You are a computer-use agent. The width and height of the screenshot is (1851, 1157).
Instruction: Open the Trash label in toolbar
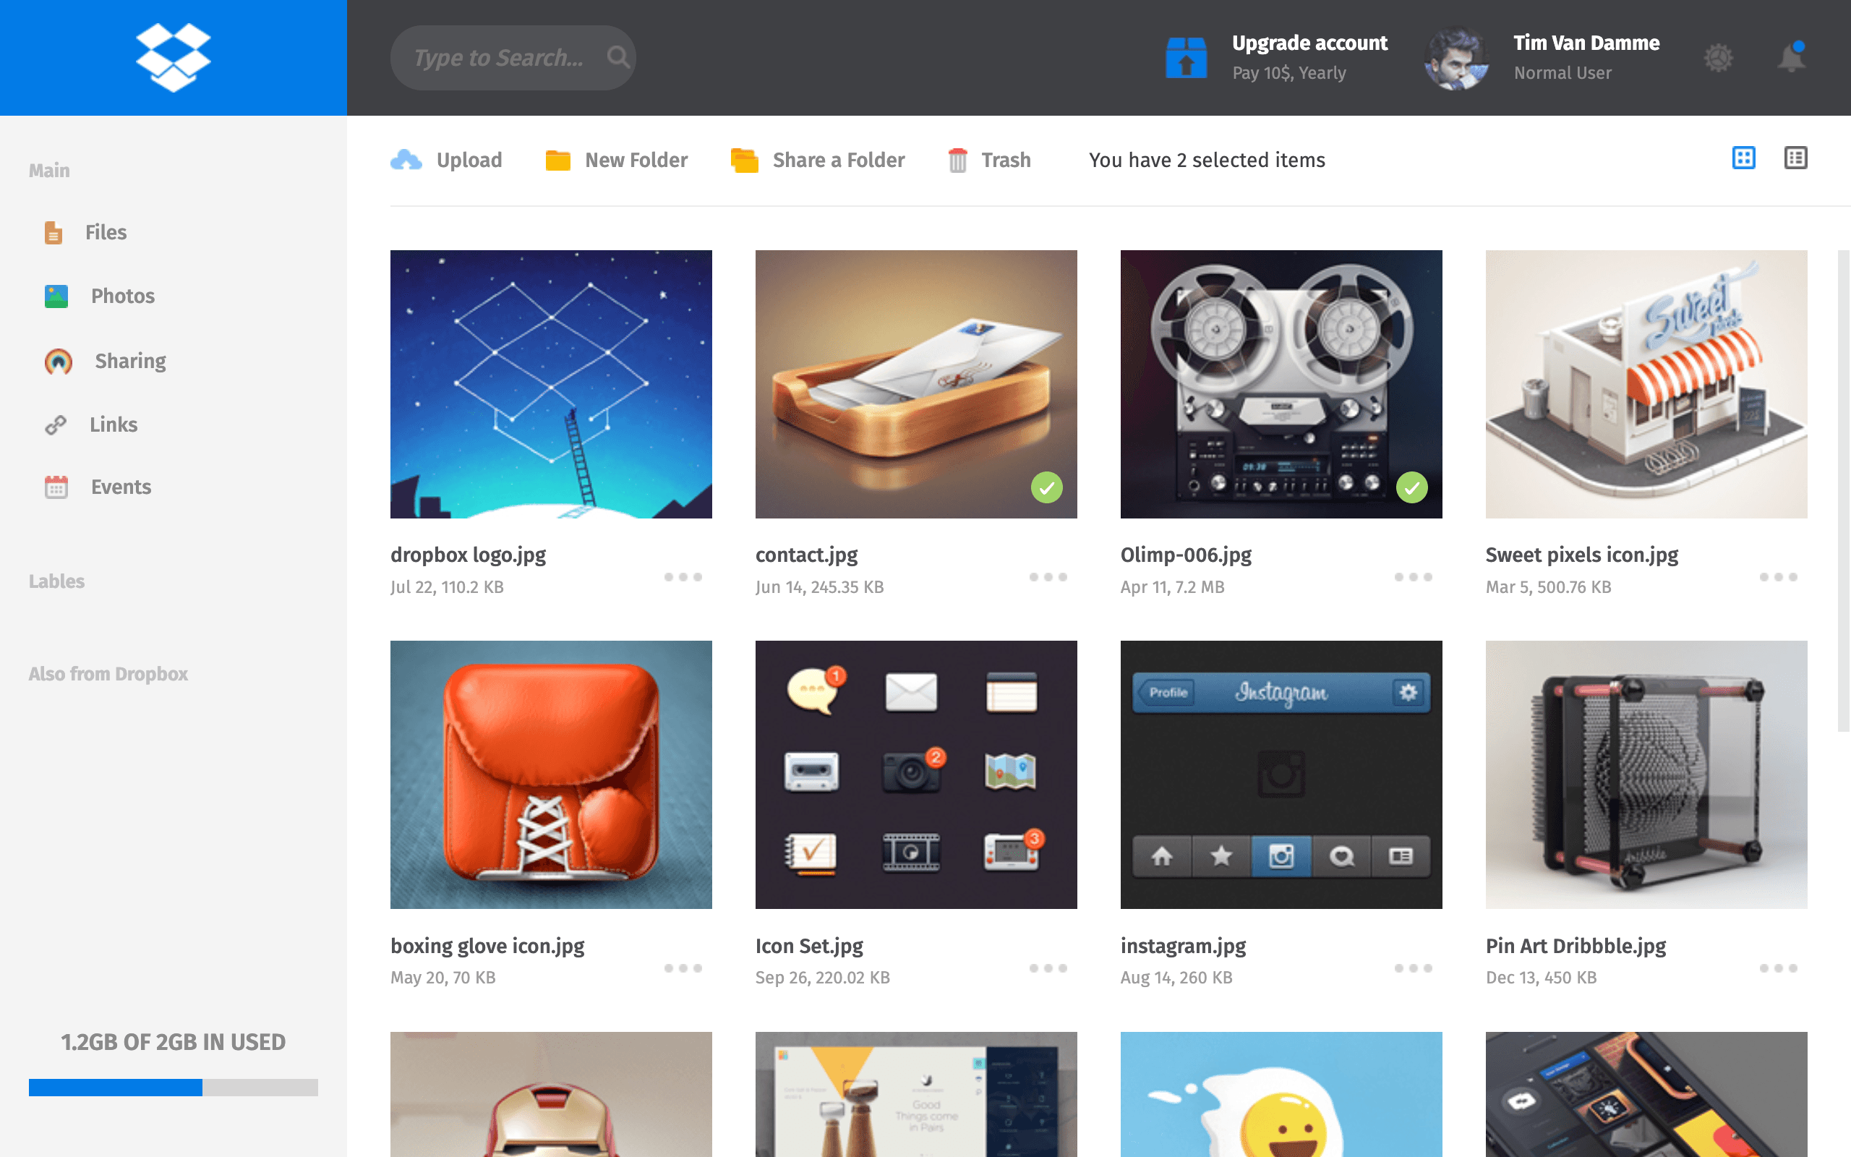(1006, 160)
